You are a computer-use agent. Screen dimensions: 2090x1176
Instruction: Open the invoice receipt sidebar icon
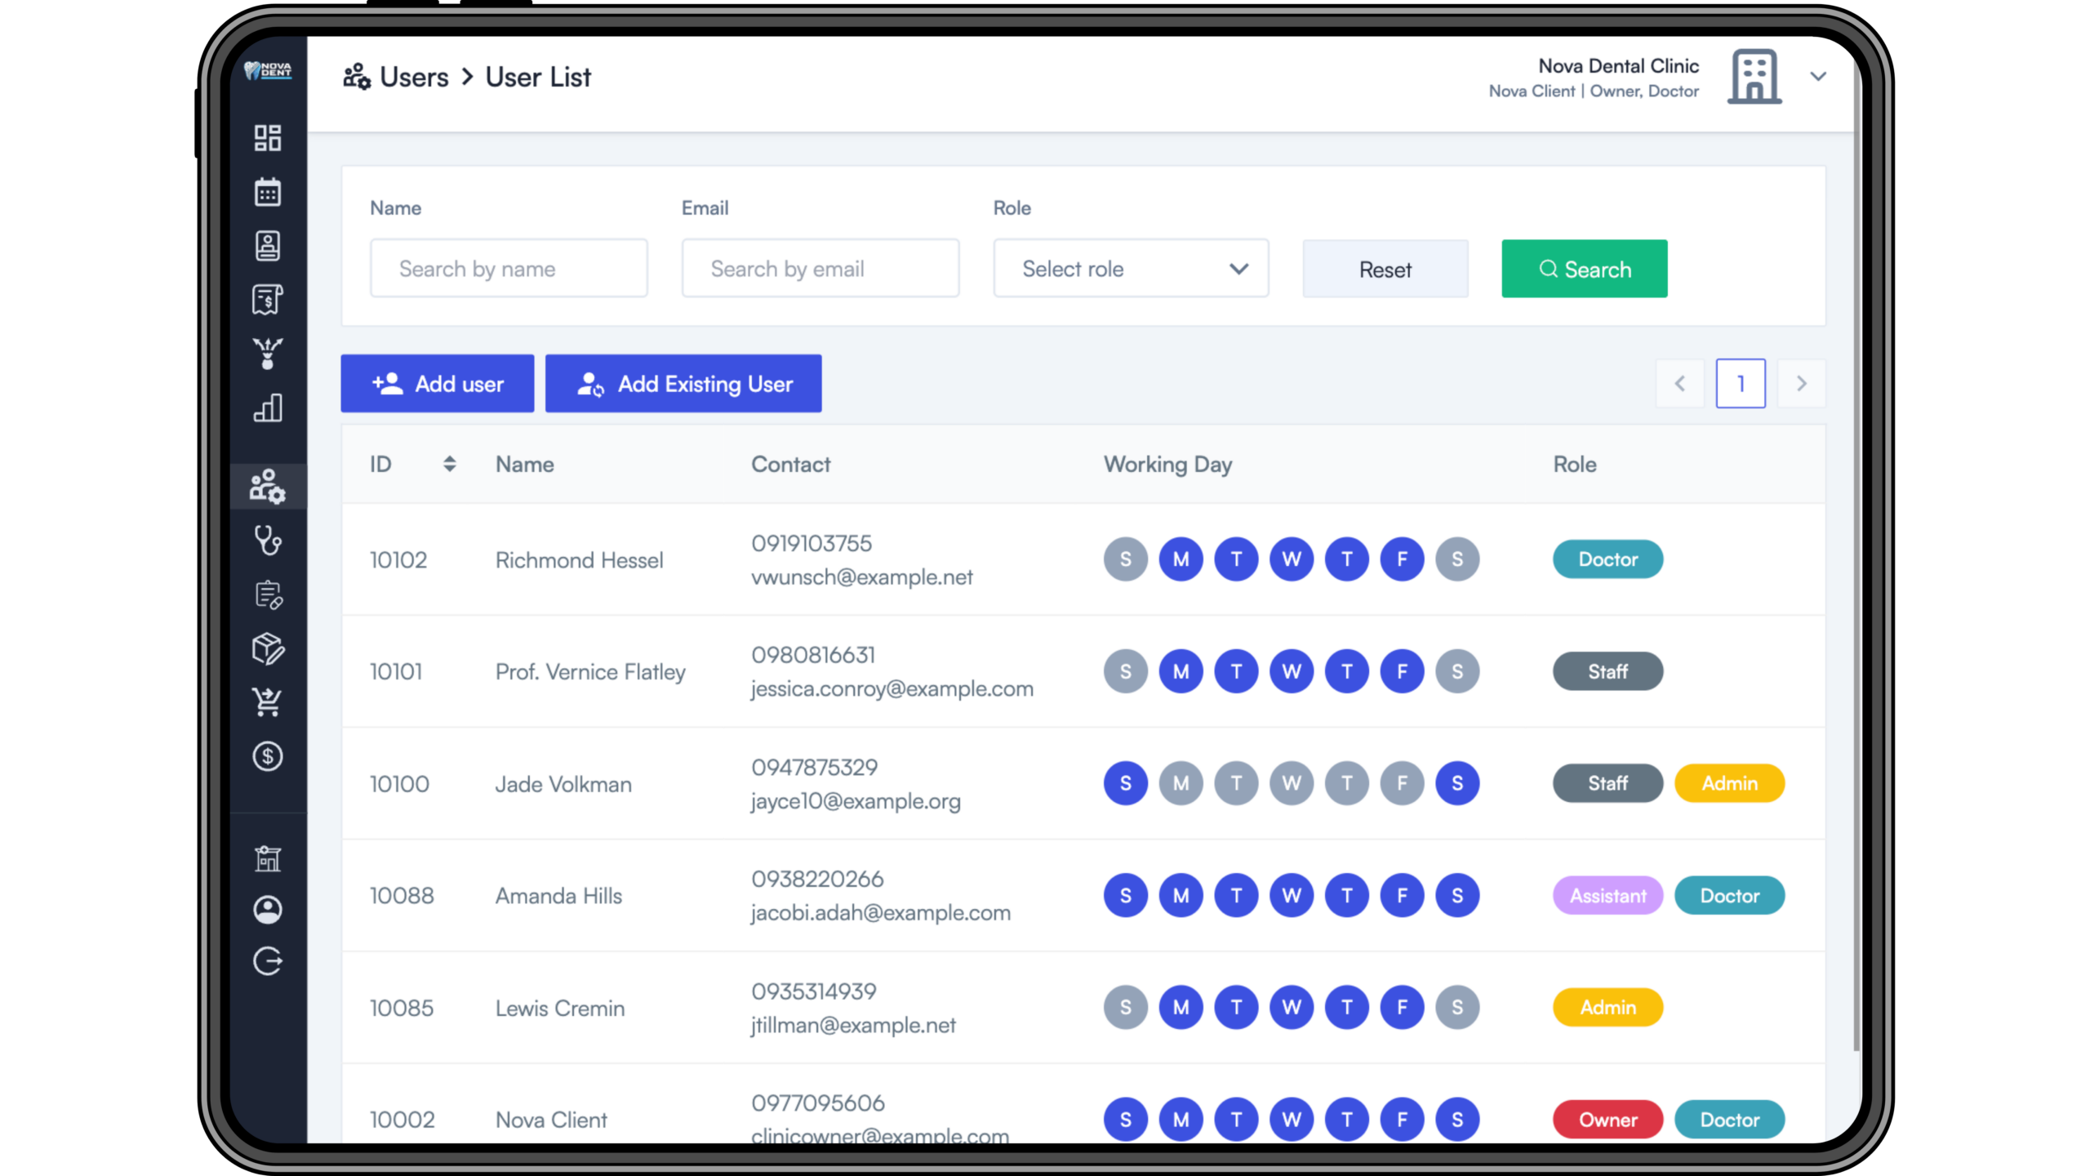click(267, 300)
